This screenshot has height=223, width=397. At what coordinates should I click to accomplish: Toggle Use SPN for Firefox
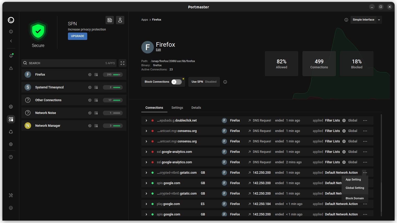204,82
